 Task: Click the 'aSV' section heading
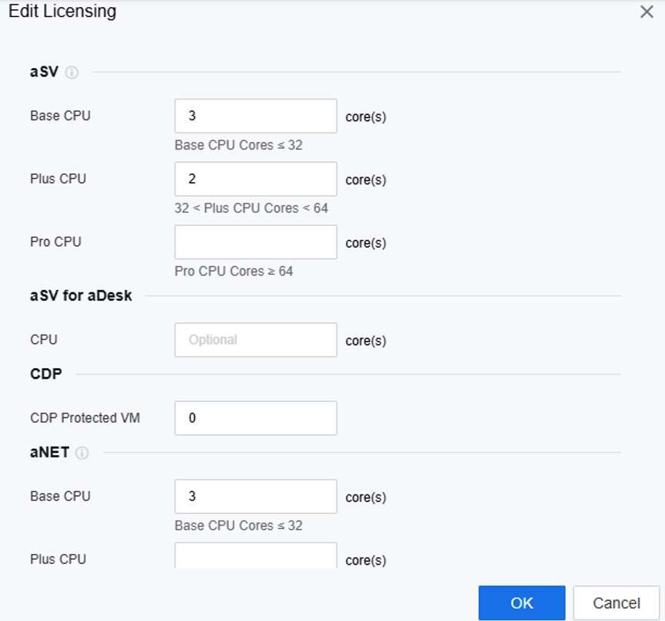(x=44, y=72)
